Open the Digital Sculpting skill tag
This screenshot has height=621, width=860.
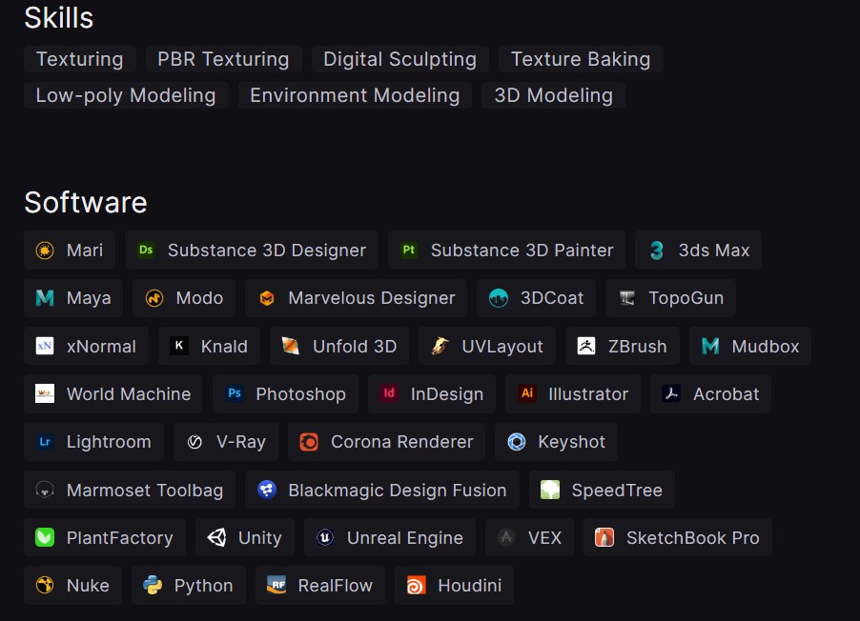point(399,59)
